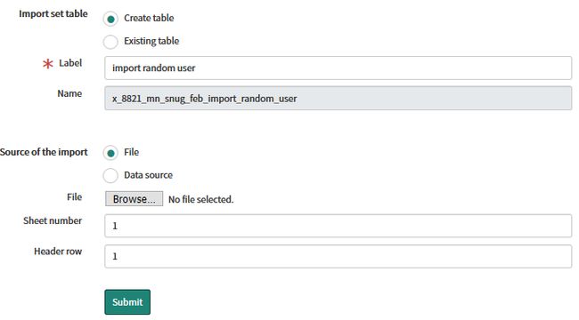Click the 'Sheet number' label text
Viewport: 579px width, 320px height.
coord(53,220)
